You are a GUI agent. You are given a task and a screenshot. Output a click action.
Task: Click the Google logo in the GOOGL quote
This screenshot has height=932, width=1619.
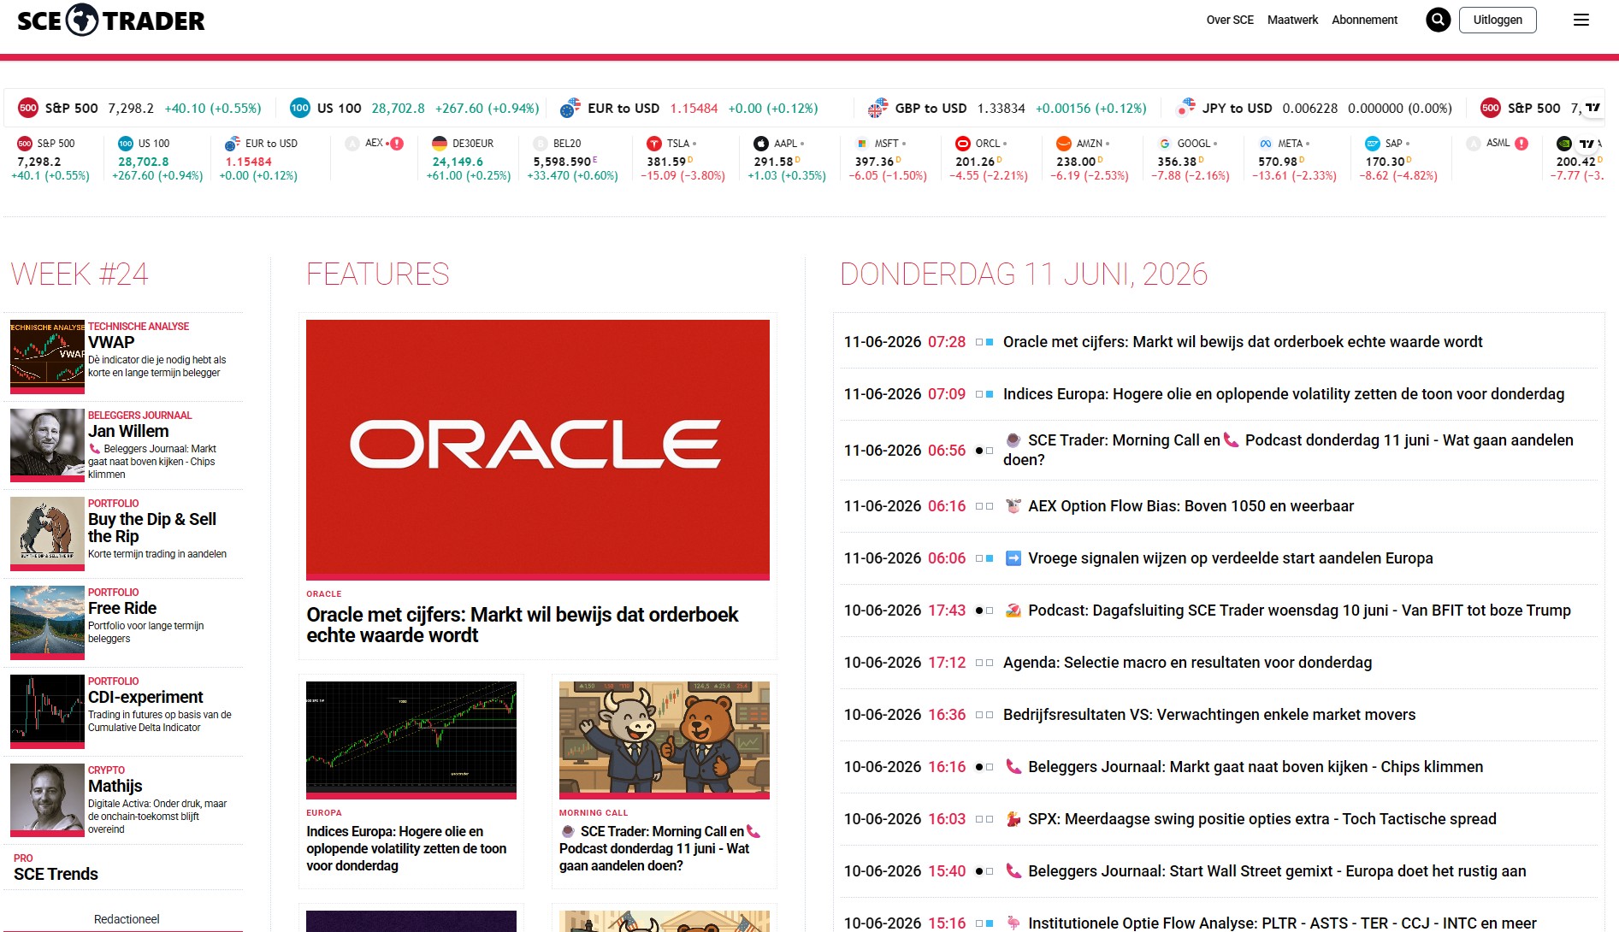1165,144
